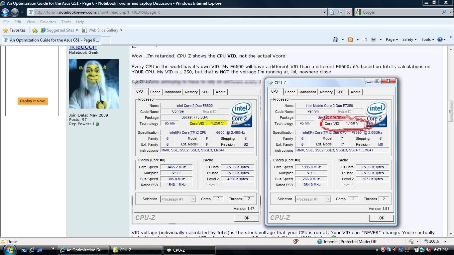Click the Compatibility View icon in address bar
454x255 pixels.
tap(332, 12)
